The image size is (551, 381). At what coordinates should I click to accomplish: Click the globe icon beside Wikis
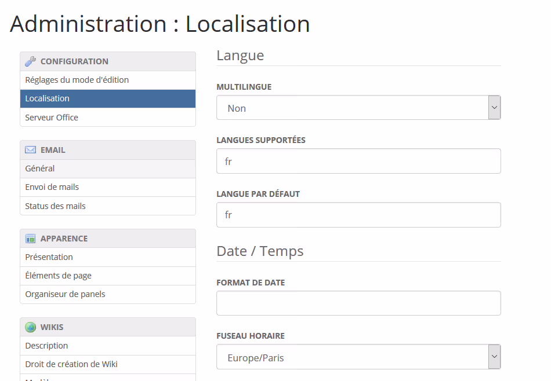pyautogui.click(x=31, y=327)
